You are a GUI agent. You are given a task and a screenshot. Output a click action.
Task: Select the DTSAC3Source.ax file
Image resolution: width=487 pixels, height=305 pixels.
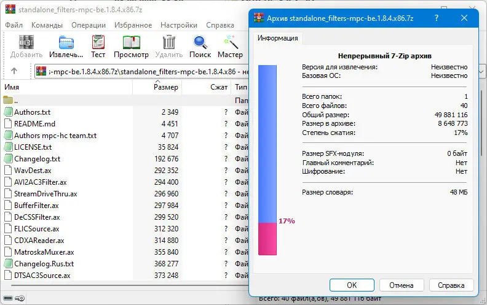coord(42,276)
